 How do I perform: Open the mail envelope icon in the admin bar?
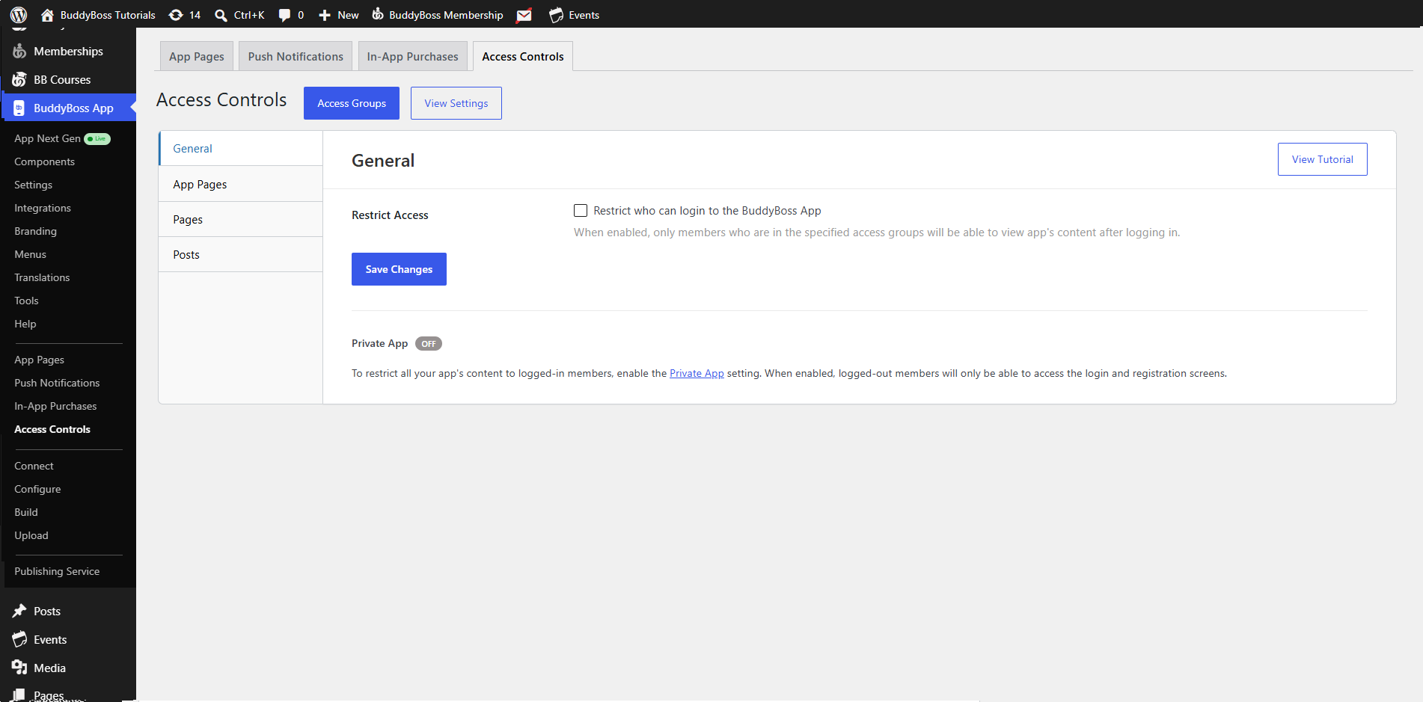524,15
